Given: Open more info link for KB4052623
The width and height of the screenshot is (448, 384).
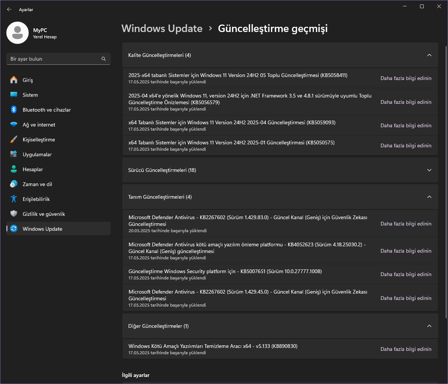Looking at the screenshot, I should [x=406, y=251].
